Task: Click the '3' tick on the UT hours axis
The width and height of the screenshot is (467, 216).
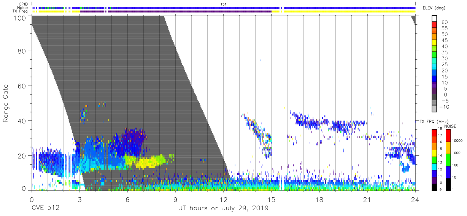Action: (79, 199)
